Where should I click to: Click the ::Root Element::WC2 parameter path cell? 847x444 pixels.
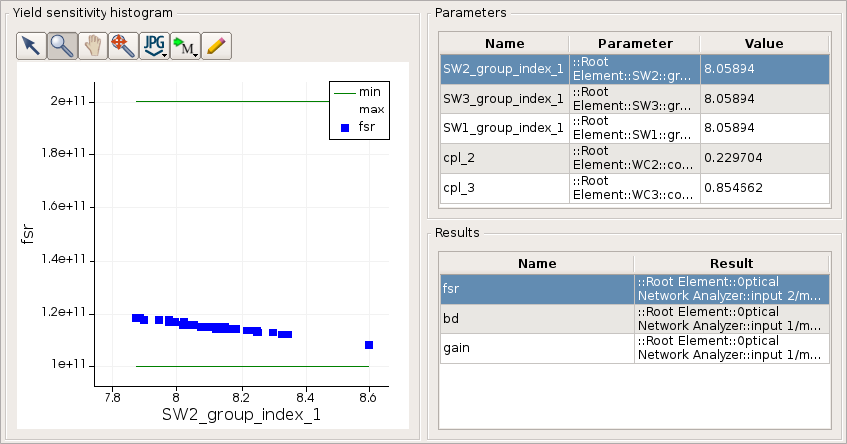coord(635,157)
